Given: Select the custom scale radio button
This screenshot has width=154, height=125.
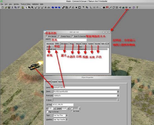Looking at the screenshot, I should (72, 109).
